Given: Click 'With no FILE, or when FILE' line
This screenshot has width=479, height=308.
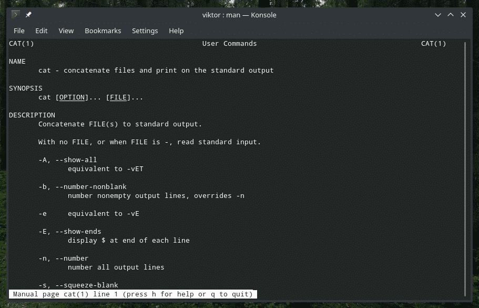Looking at the screenshot, I should click(x=150, y=142).
